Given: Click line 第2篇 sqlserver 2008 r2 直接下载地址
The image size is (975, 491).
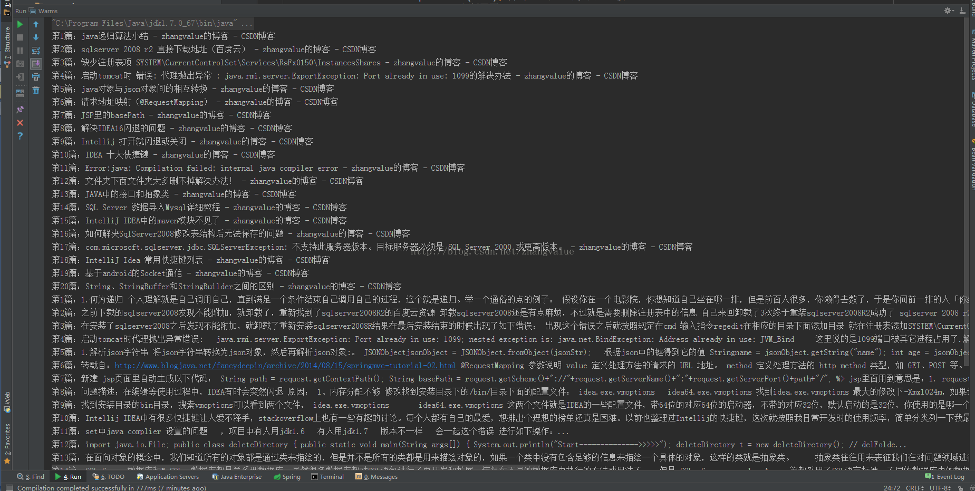Looking at the screenshot, I should point(214,49).
